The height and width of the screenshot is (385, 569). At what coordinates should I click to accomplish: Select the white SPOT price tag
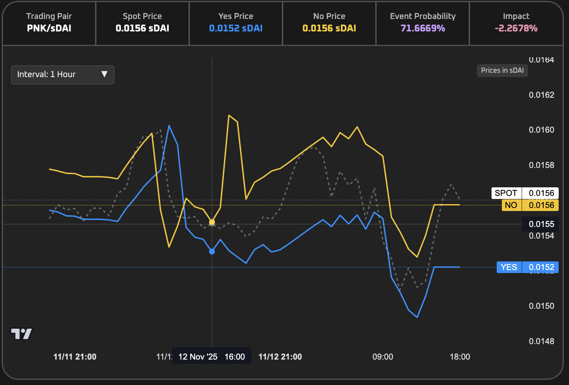click(x=506, y=193)
